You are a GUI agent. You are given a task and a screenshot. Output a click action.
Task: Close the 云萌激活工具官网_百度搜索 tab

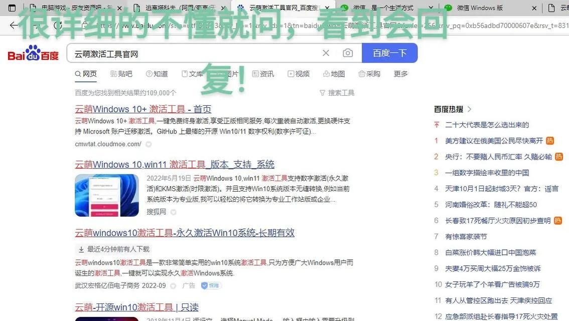[327, 8]
